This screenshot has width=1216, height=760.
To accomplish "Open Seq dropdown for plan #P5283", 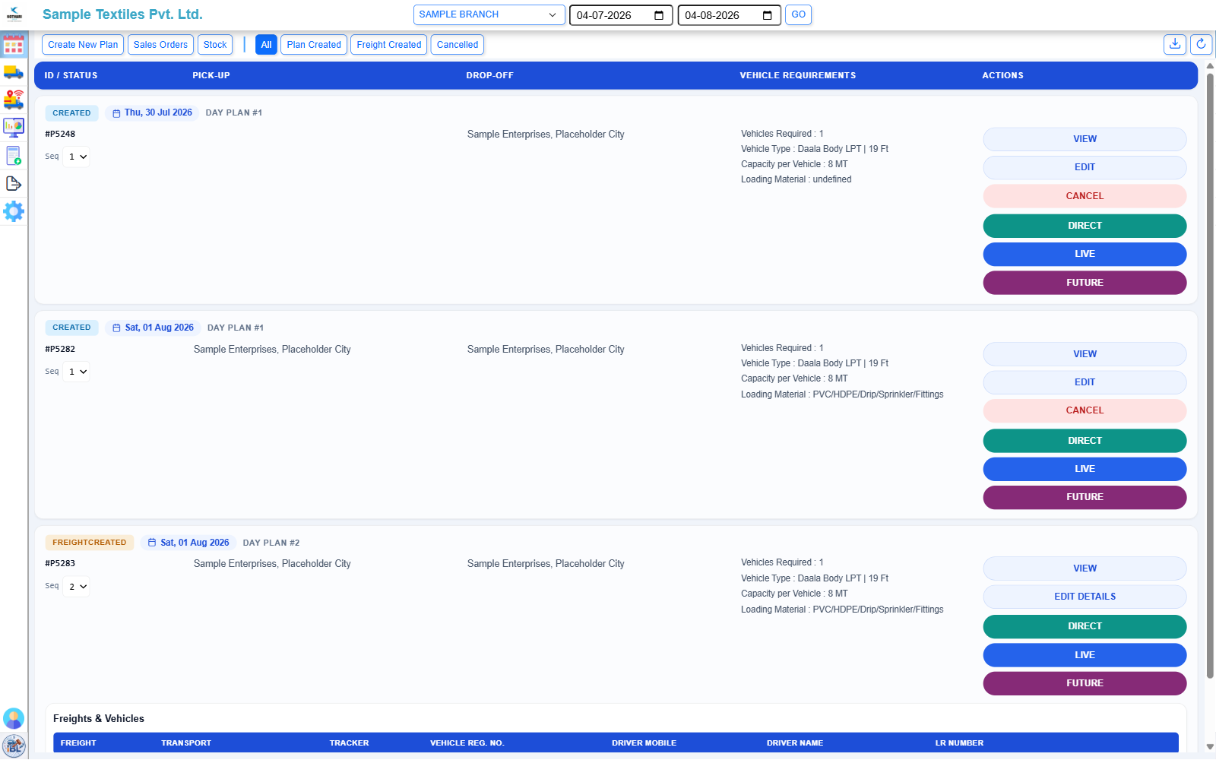I will (77, 587).
